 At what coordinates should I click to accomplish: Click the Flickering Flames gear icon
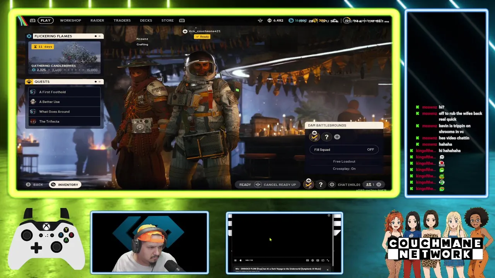click(x=29, y=36)
